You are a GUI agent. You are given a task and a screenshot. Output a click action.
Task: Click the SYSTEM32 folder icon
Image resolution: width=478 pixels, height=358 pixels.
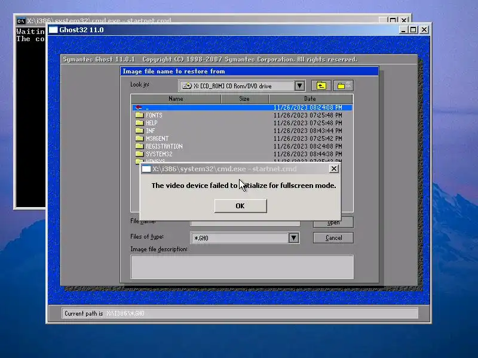(x=139, y=154)
